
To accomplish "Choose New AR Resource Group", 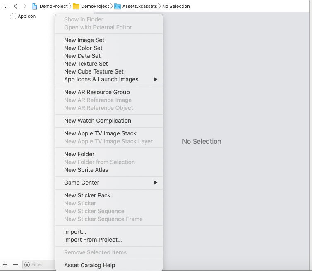I will (109, 92).
